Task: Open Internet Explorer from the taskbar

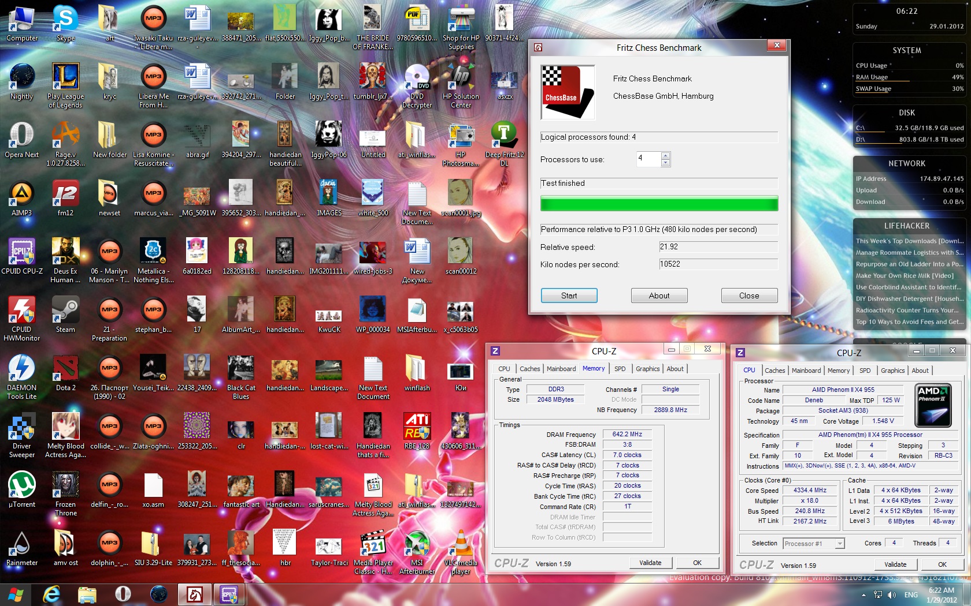Action: [51, 594]
